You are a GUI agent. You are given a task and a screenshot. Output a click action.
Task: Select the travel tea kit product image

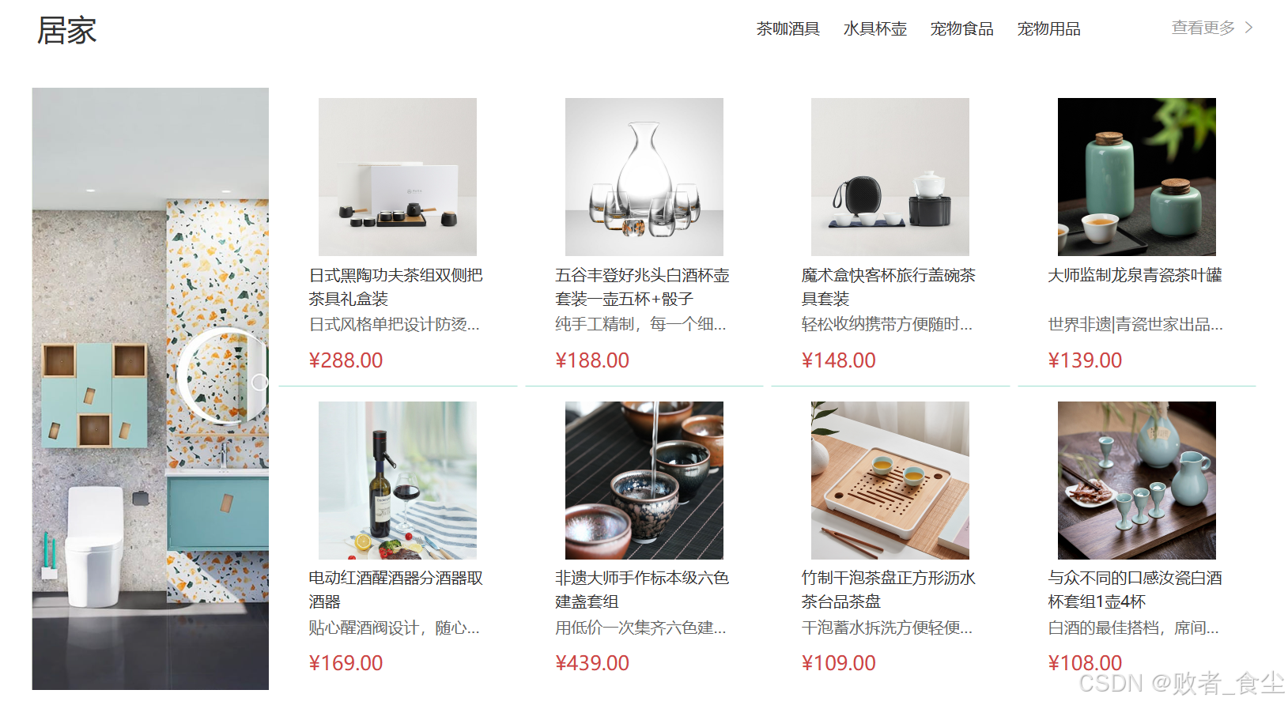[x=890, y=177]
